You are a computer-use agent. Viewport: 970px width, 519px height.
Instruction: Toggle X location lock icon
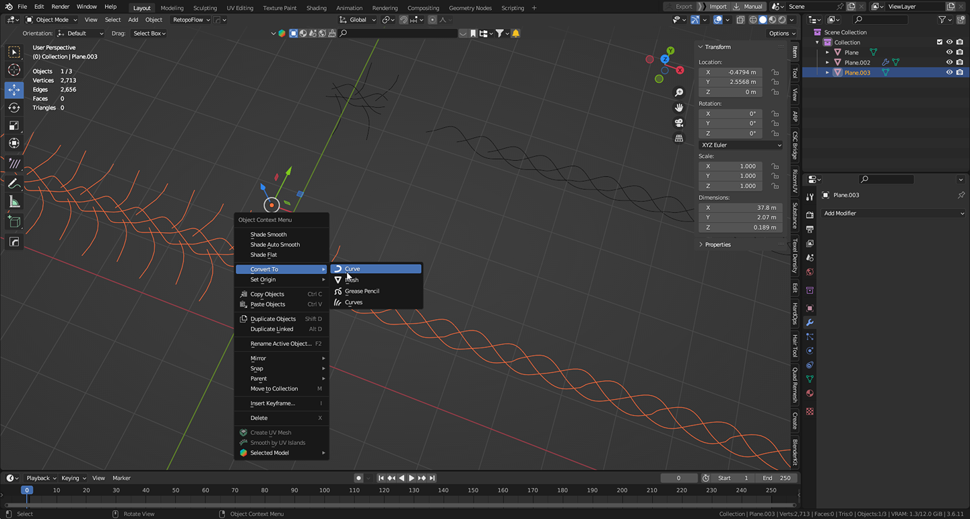coord(775,72)
